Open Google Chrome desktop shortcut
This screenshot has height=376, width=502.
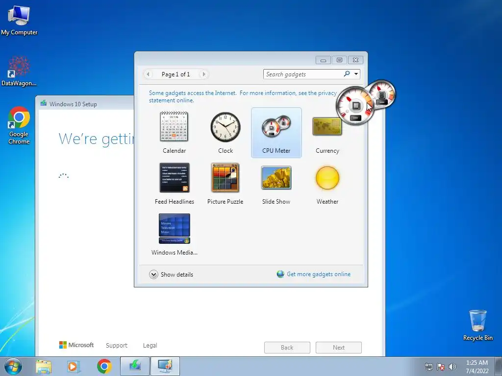point(19,126)
